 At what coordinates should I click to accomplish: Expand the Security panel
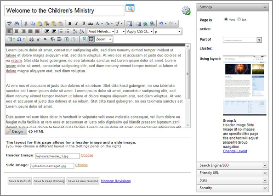click(x=233, y=188)
